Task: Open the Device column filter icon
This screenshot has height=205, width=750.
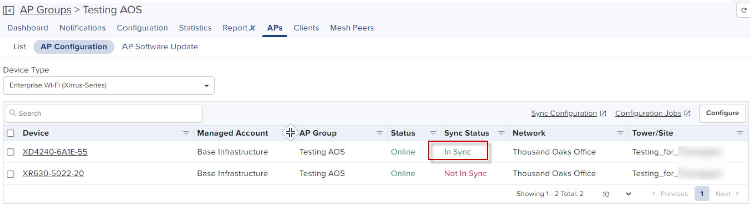Action: [x=186, y=133]
